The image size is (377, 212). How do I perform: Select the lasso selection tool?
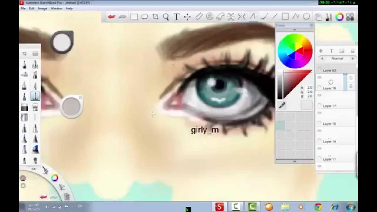tap(145, 17)
